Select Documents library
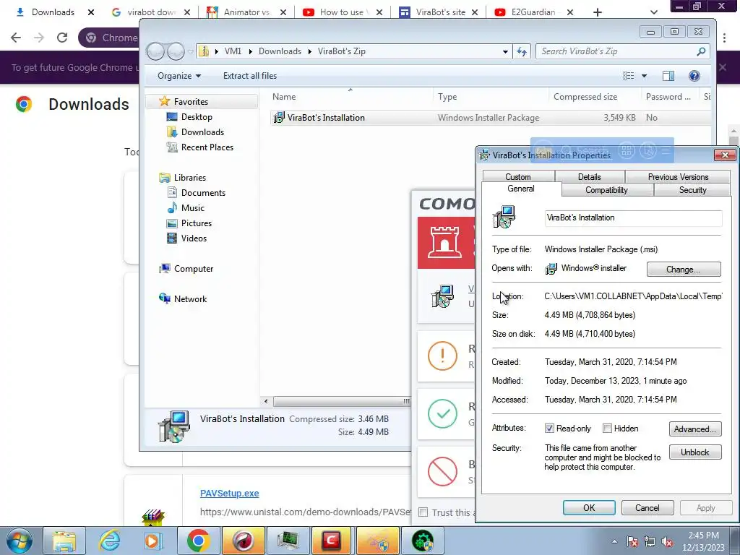 197,192
